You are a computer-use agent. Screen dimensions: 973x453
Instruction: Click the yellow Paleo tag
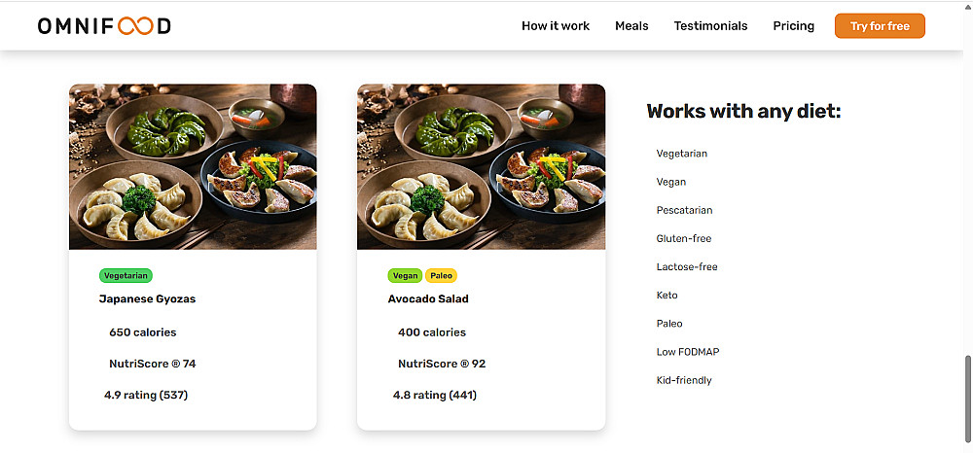point(441,276)
